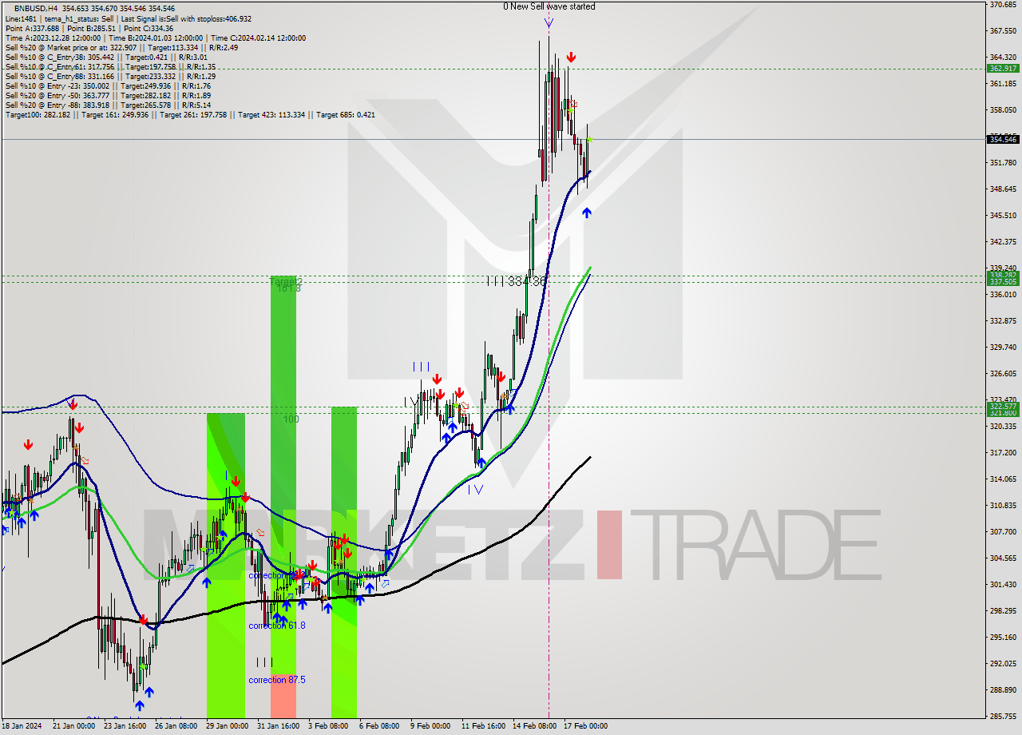1022x735 pixels.
Task: Click the "Entry -88: 383.918" sell line
Action: tap(108, 105)
